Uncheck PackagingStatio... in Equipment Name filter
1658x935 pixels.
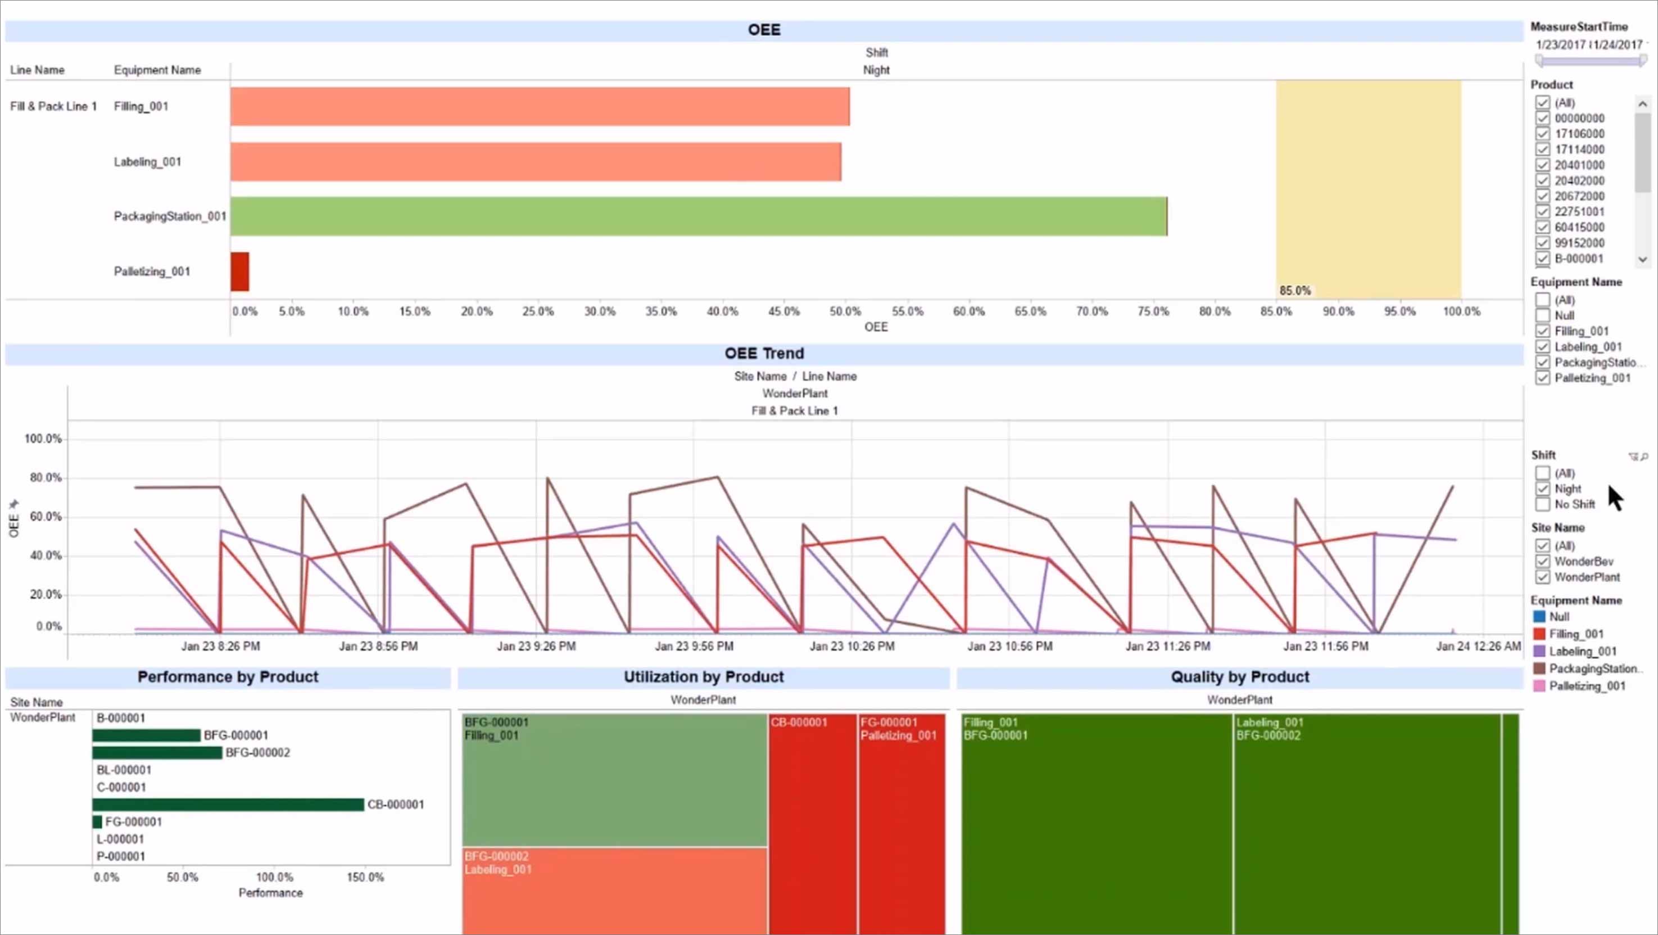1542,362
